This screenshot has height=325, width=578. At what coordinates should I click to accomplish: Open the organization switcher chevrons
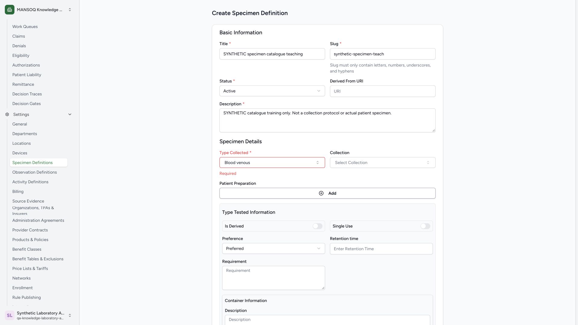[70, 10]
